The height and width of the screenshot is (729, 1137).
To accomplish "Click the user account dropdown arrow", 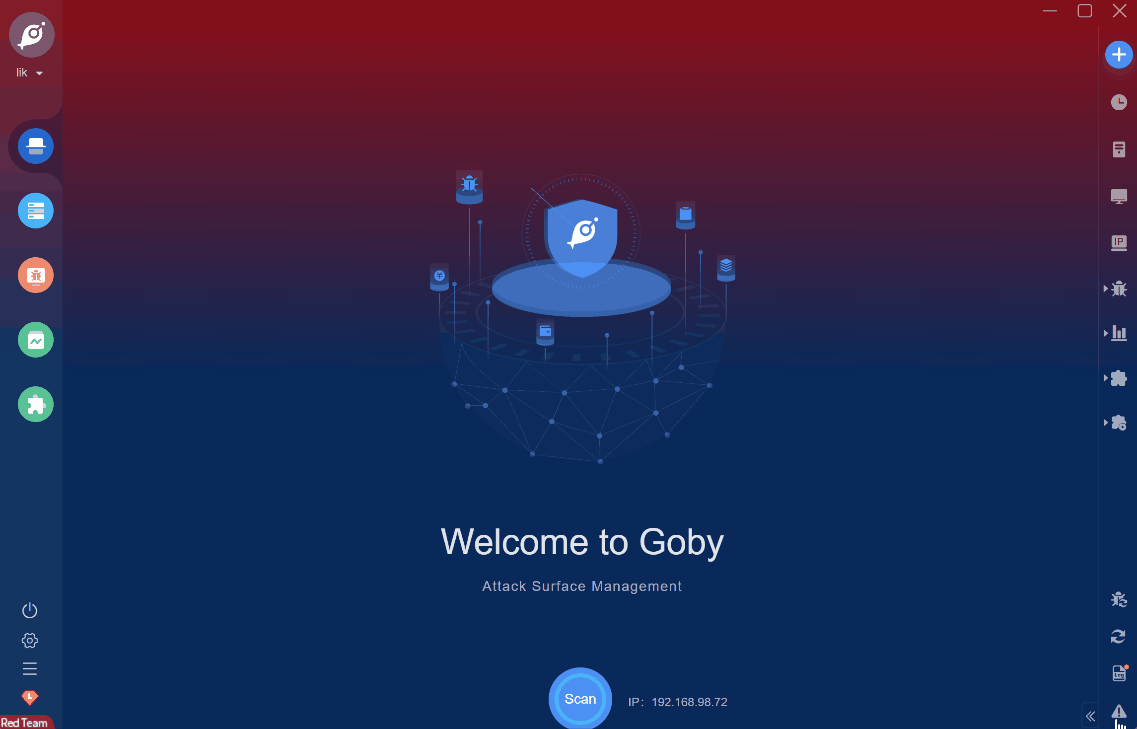I will tap(39, 73).
